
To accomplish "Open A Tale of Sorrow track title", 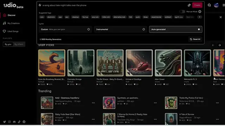I will (187, 114).
